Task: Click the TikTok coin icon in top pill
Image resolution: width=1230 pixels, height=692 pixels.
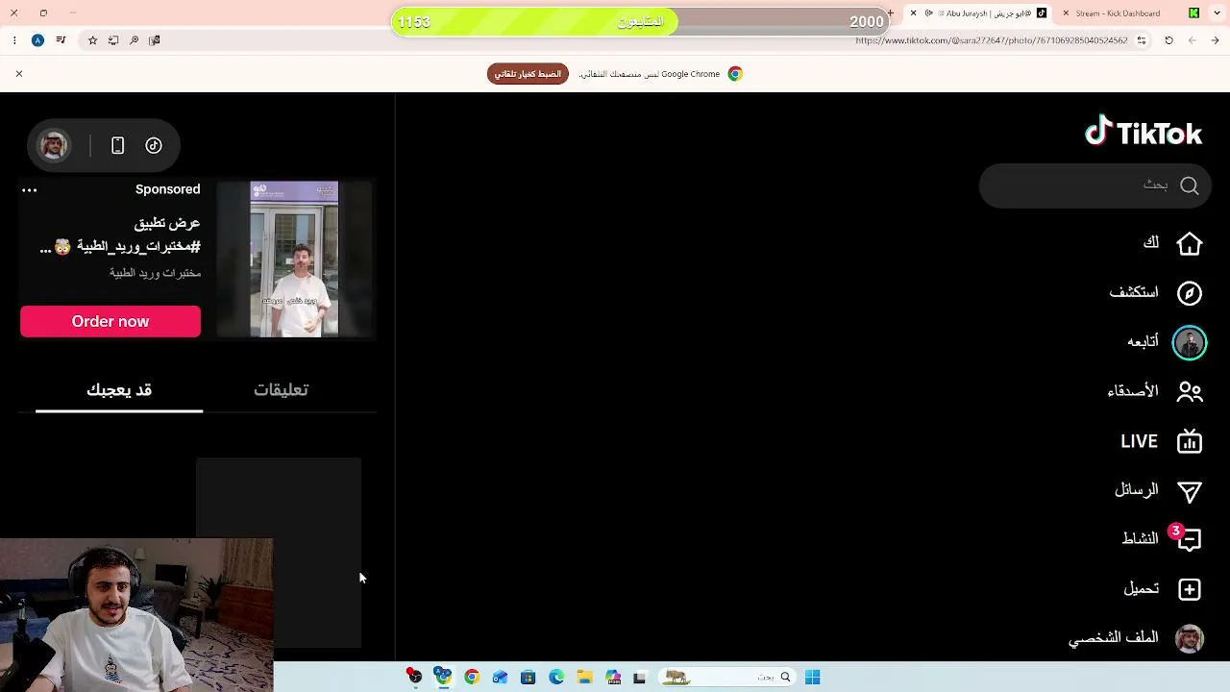Action: pos(154,145)
